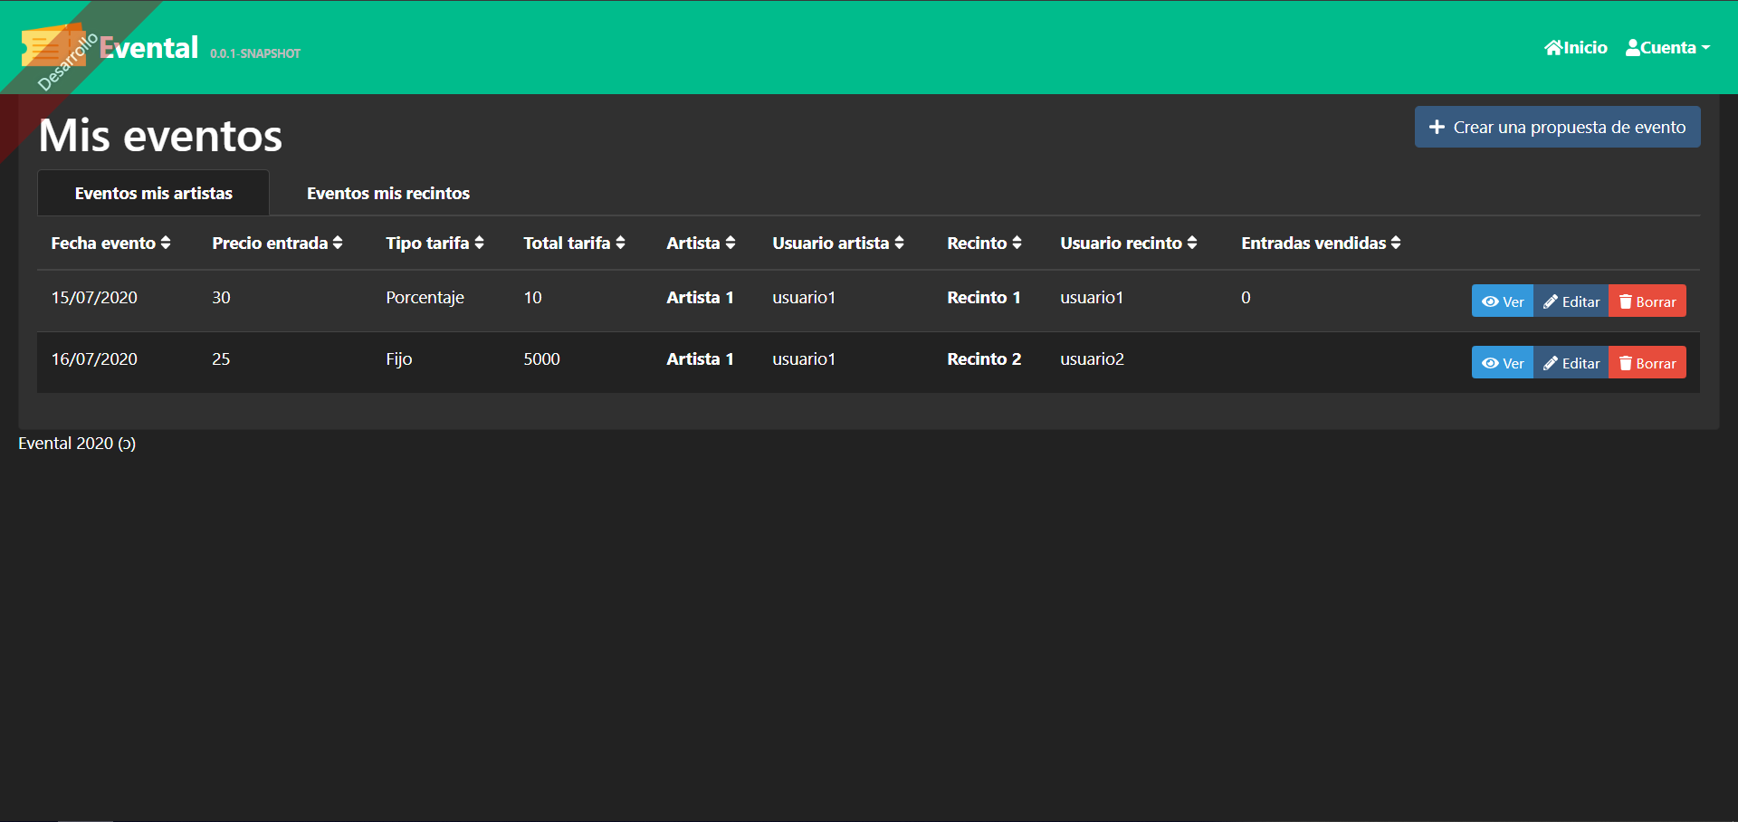
Task: Open the Cuenta account dropdown
Action: (x=1667, y=48)
